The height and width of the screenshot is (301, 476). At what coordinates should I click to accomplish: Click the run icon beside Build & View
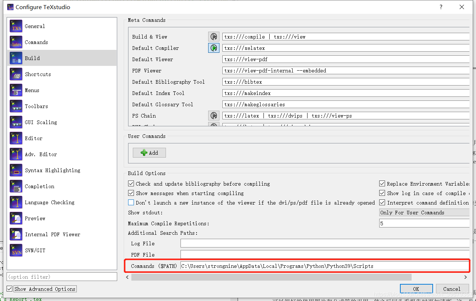(214, 36)
